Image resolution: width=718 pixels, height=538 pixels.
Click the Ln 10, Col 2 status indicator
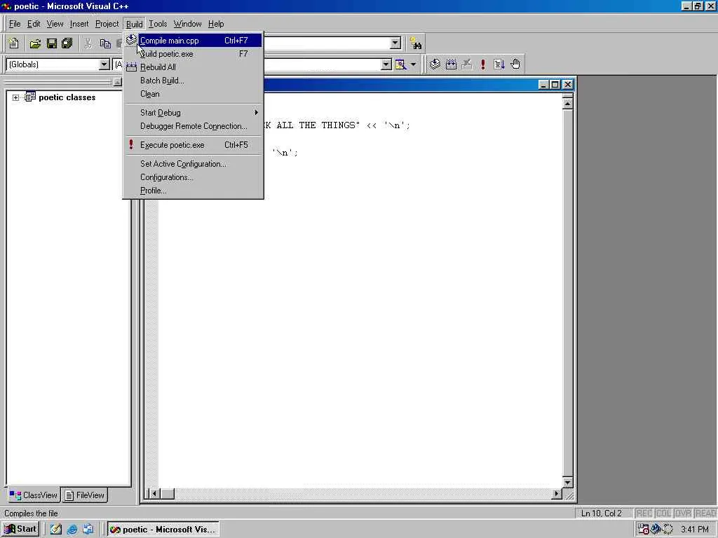(x=602, y=513)
